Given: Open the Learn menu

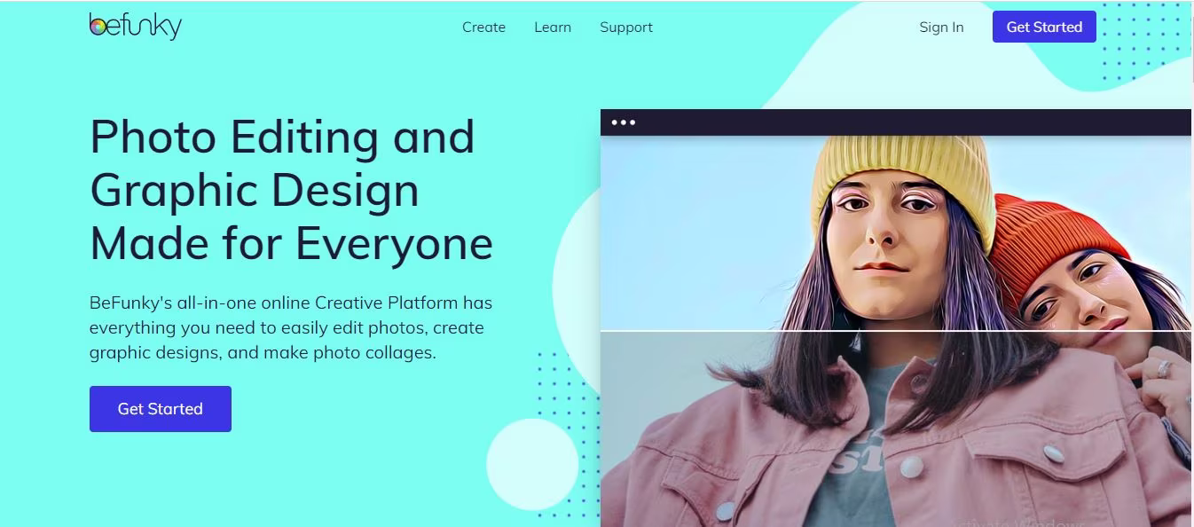Looking at the screenshot, I should [x=552, y=27].
